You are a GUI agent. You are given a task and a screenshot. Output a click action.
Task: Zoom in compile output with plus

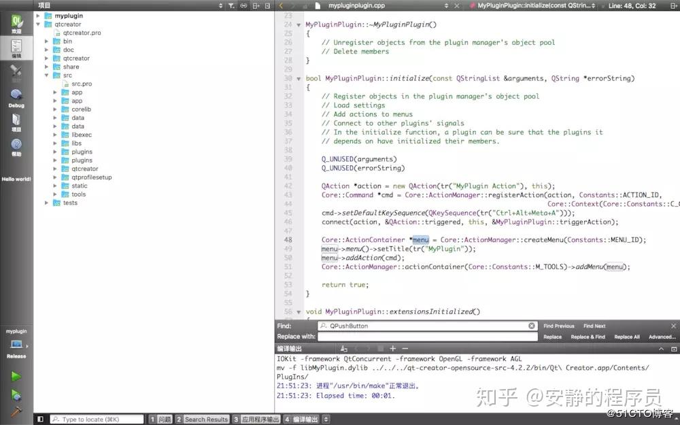[392, 349]
